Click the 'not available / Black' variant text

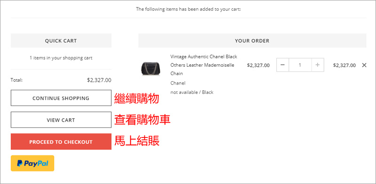coord(192,92)
